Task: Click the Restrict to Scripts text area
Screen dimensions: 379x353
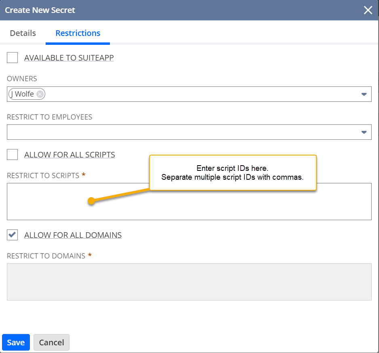Action: pyautogui.click(x=189, y=202)
